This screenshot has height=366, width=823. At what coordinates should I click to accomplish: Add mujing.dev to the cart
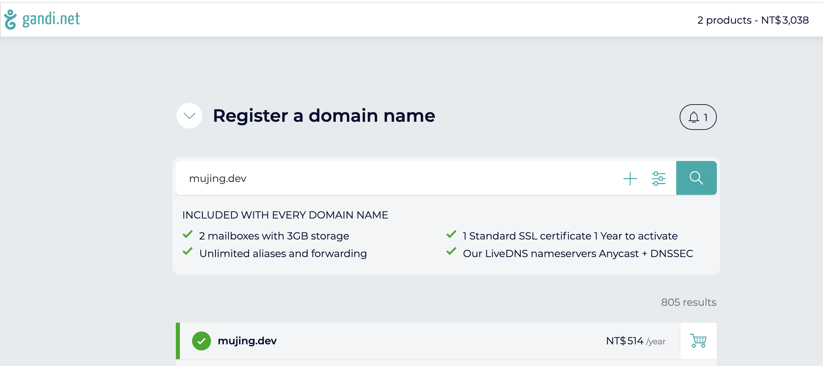pos(698,341)
